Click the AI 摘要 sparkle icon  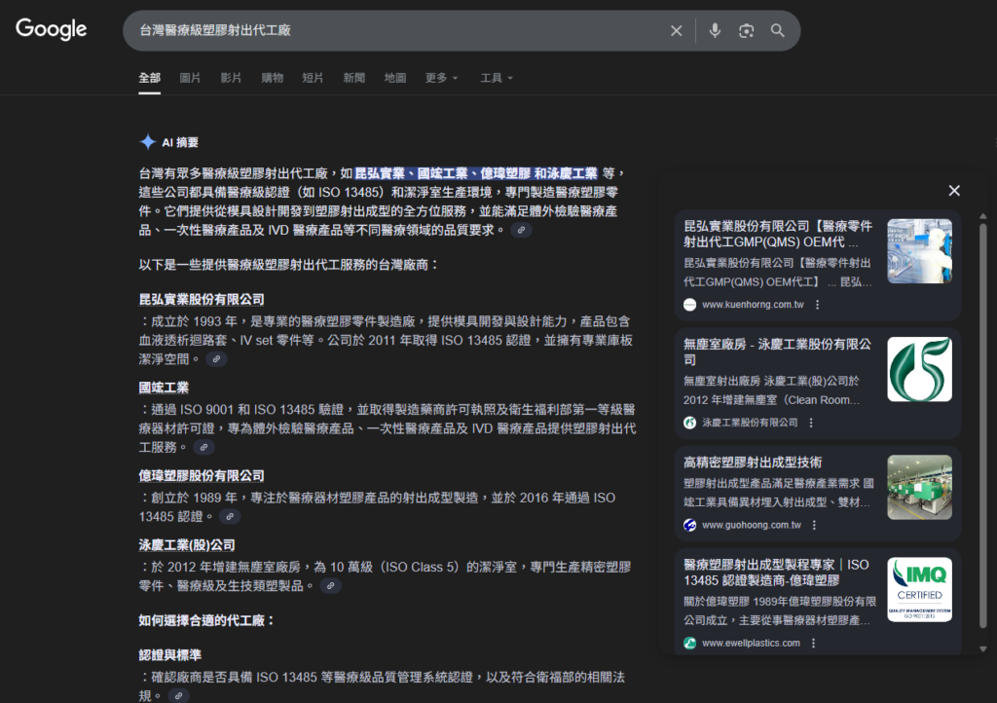pyautogui.click(x=148, y=142)
